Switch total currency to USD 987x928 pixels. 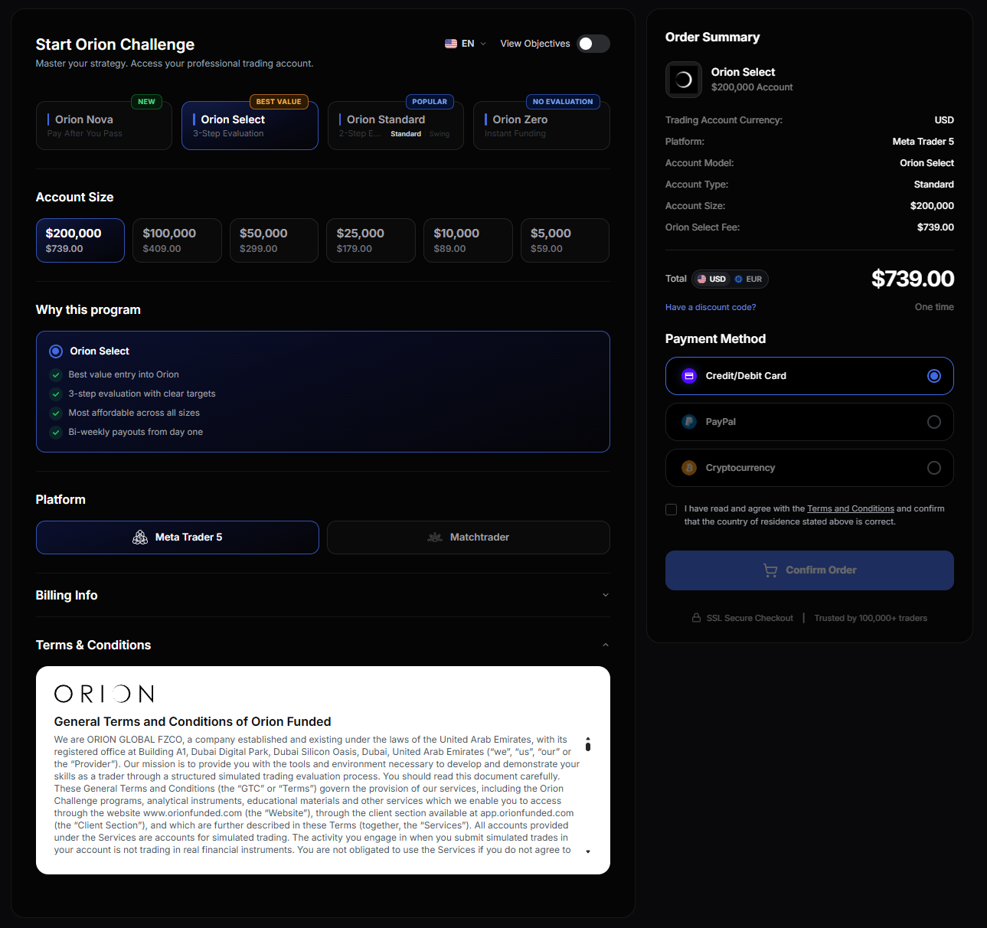click(711, 279)
